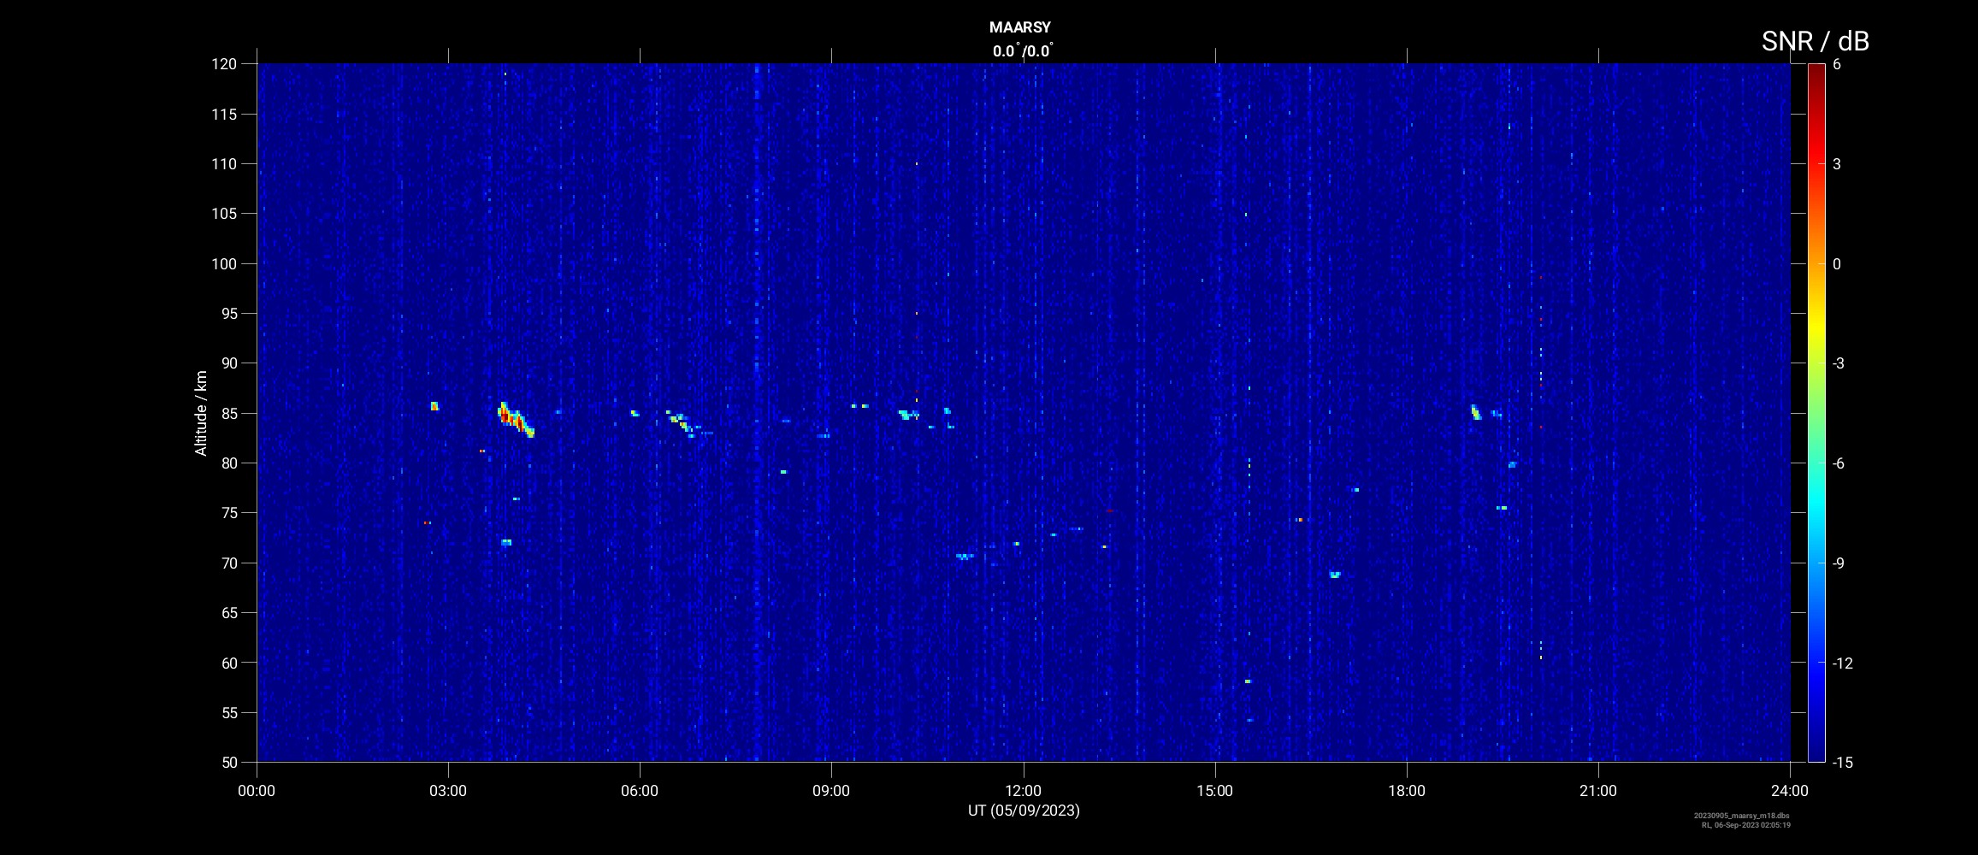
Task: Click the 0.0°/0.0° beam direction label
Action: click(1023, 50)
